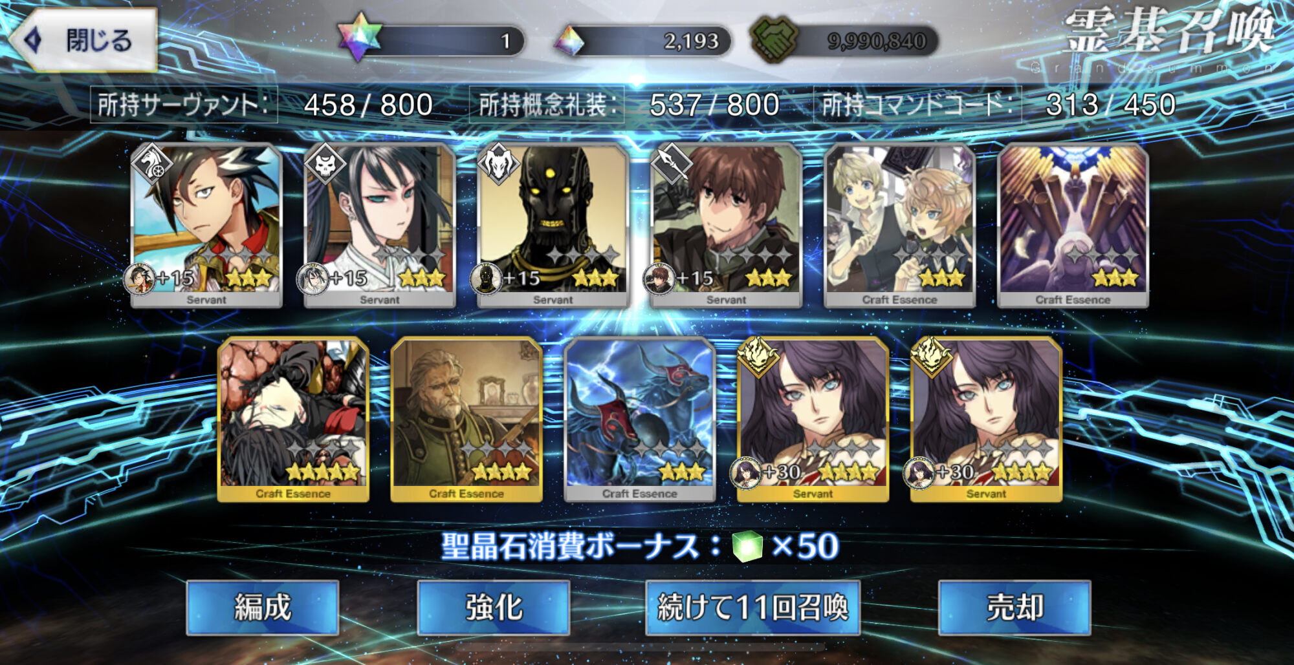Image resolution: width=1294 pixels, height=665 pixels.
Task: Select the last purple-haired Servant card
Action: click(986, 419)
